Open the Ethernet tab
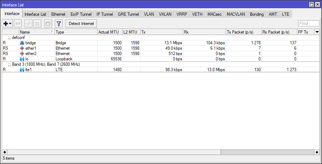The height and width of the screenshot is (164, 322). point(58,14)
